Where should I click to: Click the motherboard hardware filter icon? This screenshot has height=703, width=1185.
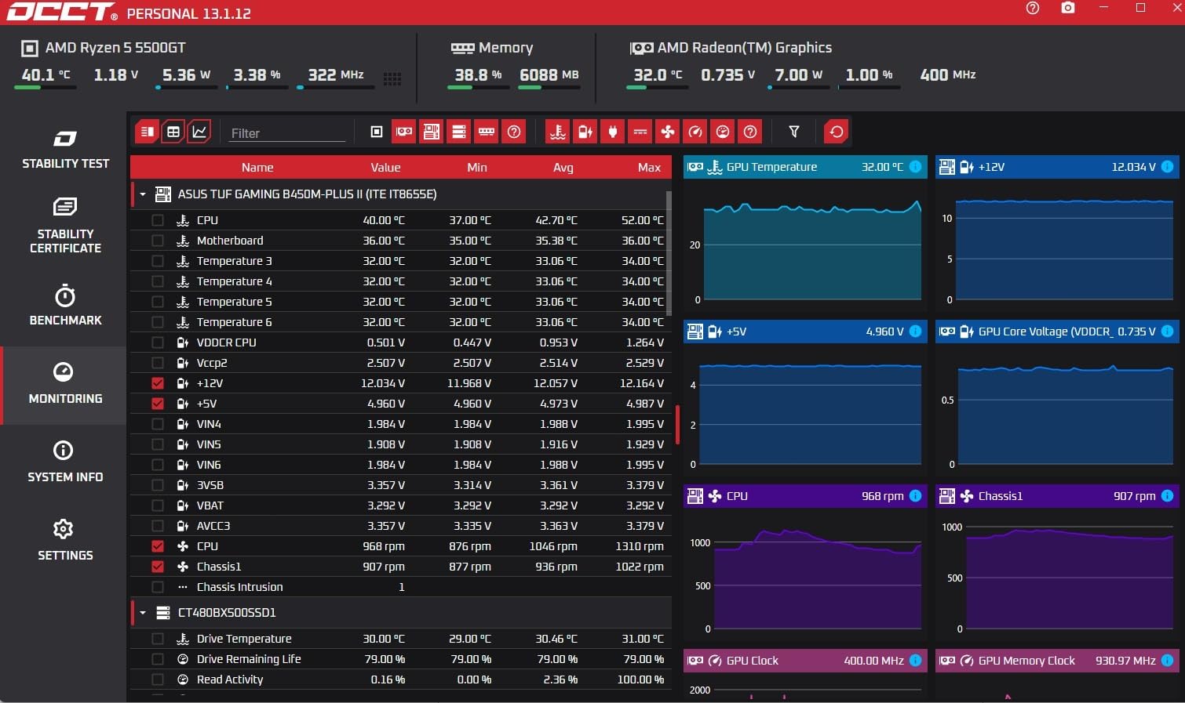click(432, 132)
